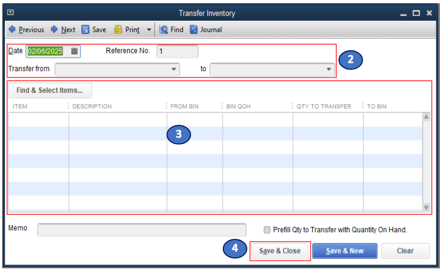Image resolution: width=440 pixels, height=270 pixels.
Task: Expand the Transfer from dropdown
Action: pos(174,69)
